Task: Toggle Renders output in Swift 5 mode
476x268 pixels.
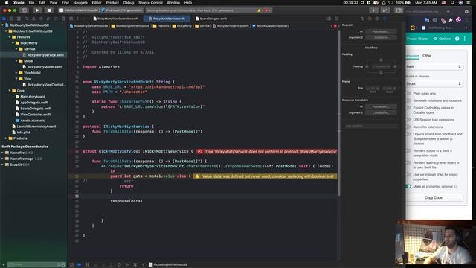Action: (x=408, y=150)
